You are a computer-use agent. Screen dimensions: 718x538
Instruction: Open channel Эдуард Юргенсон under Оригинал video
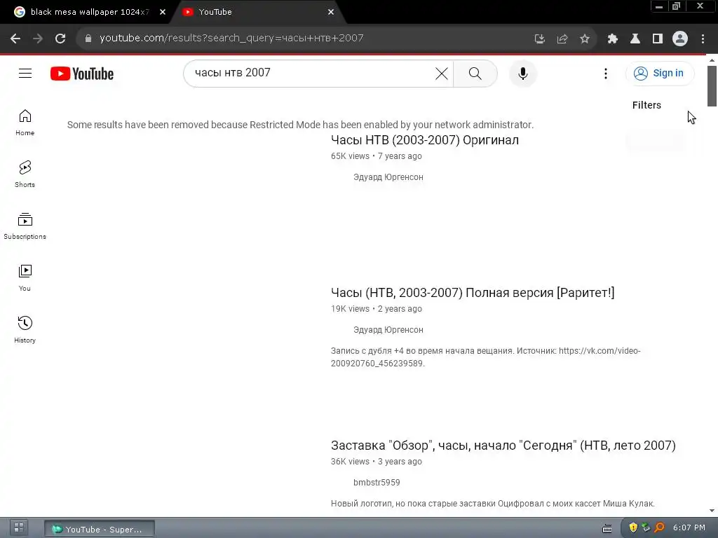pos(388,177)
